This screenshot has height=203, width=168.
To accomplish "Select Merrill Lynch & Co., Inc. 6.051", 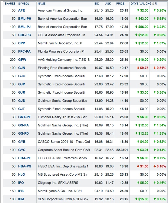I will coord(60,191).
